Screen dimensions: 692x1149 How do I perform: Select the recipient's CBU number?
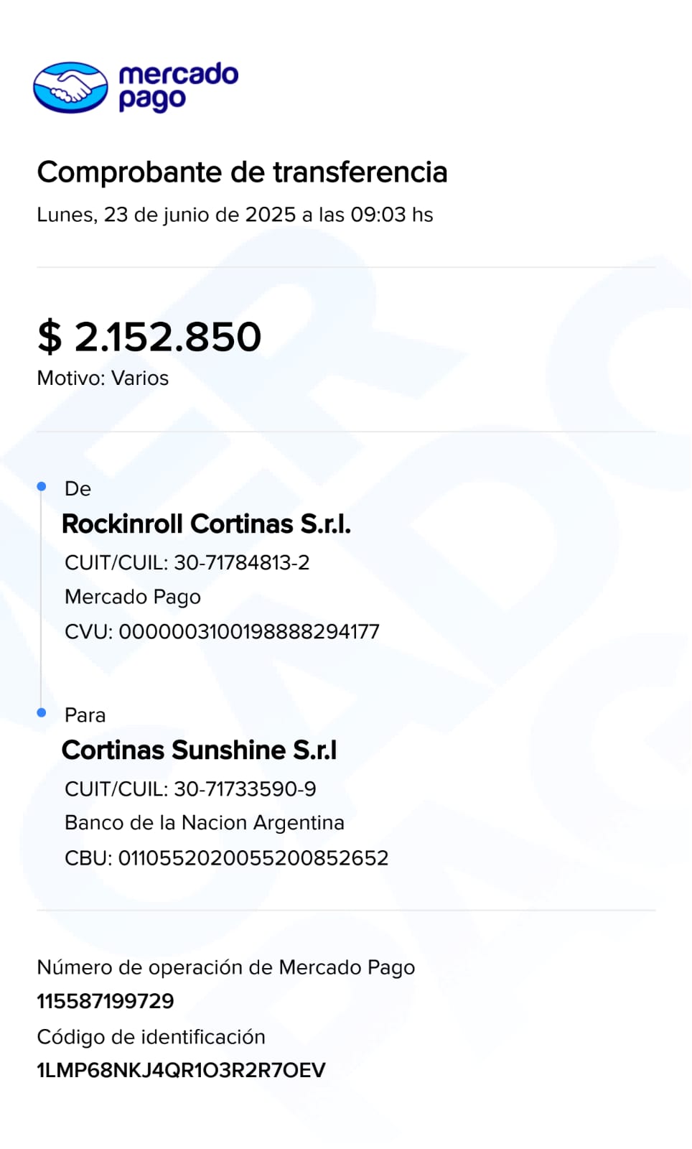pos(226,858)
